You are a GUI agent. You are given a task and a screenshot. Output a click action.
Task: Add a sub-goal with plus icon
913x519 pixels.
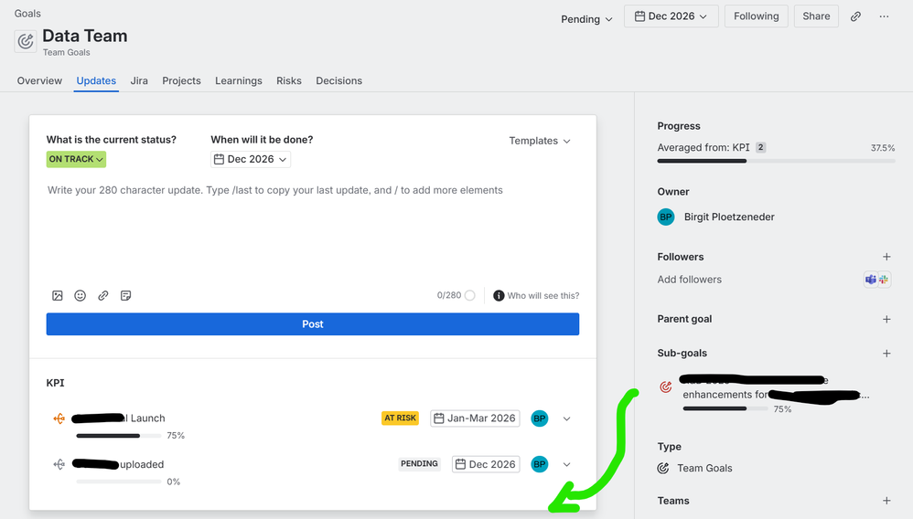coord(886,354)
